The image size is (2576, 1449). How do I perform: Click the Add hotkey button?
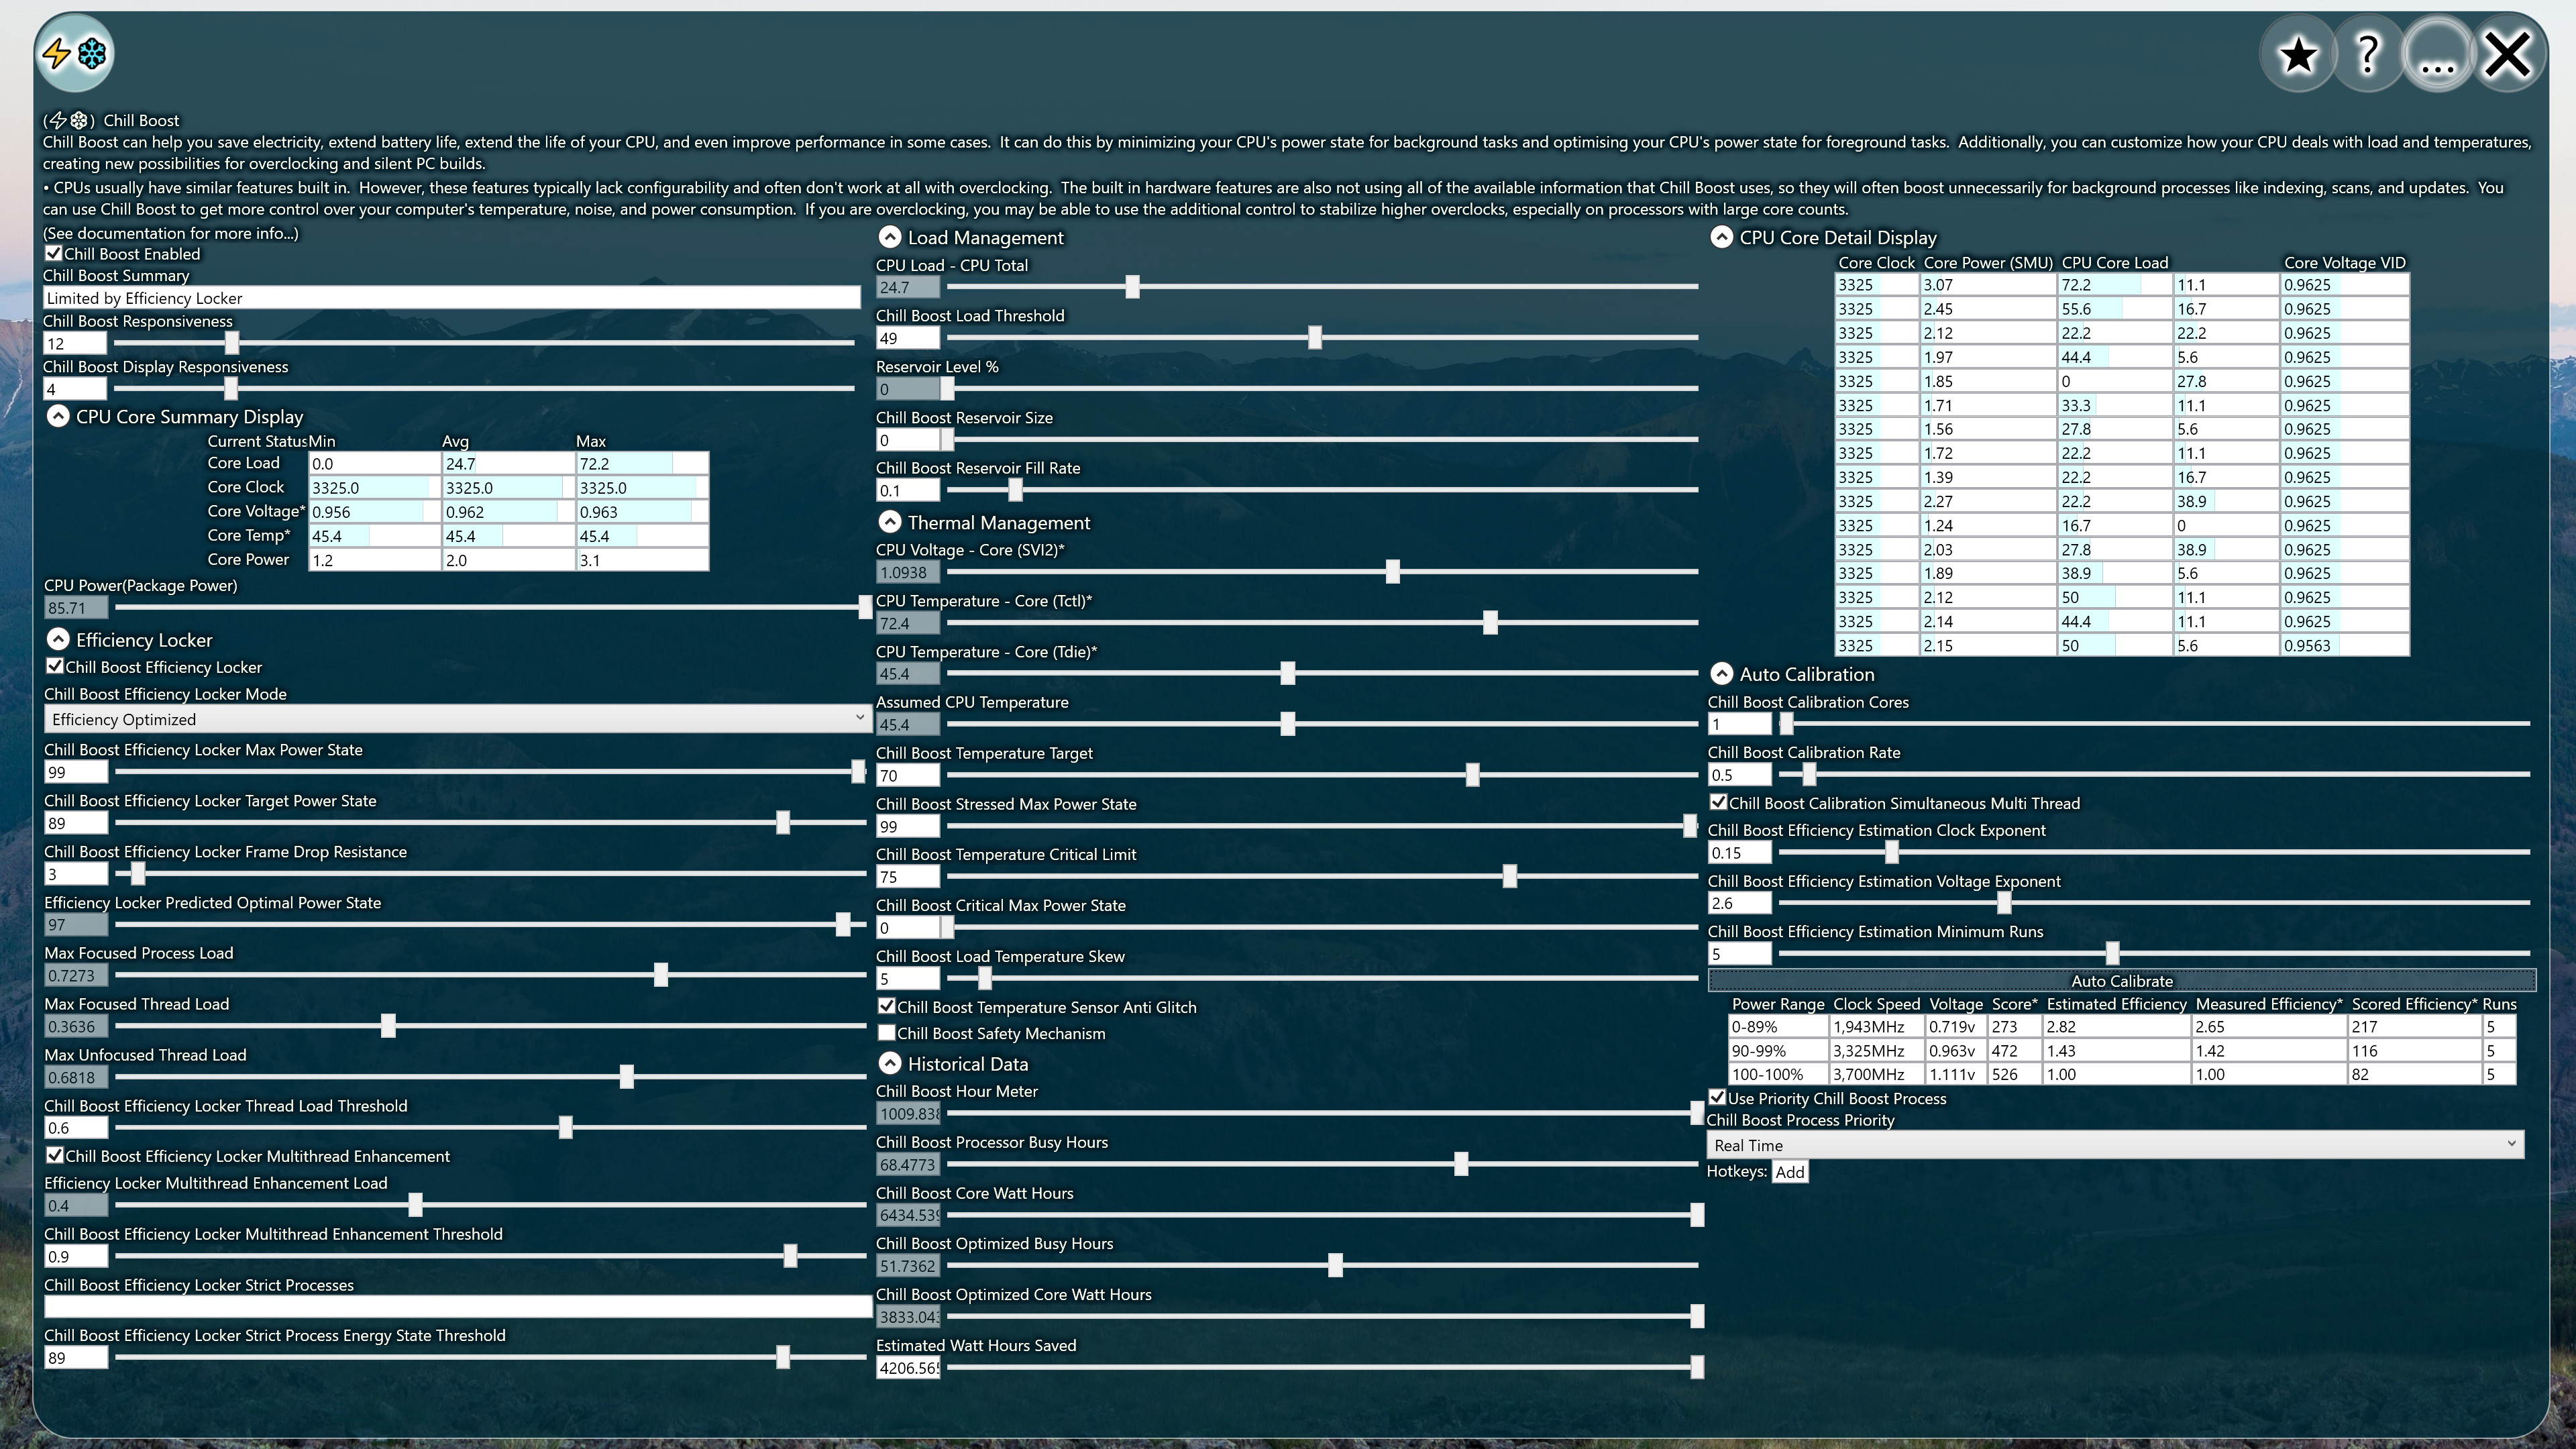tap(1790, 1172)
